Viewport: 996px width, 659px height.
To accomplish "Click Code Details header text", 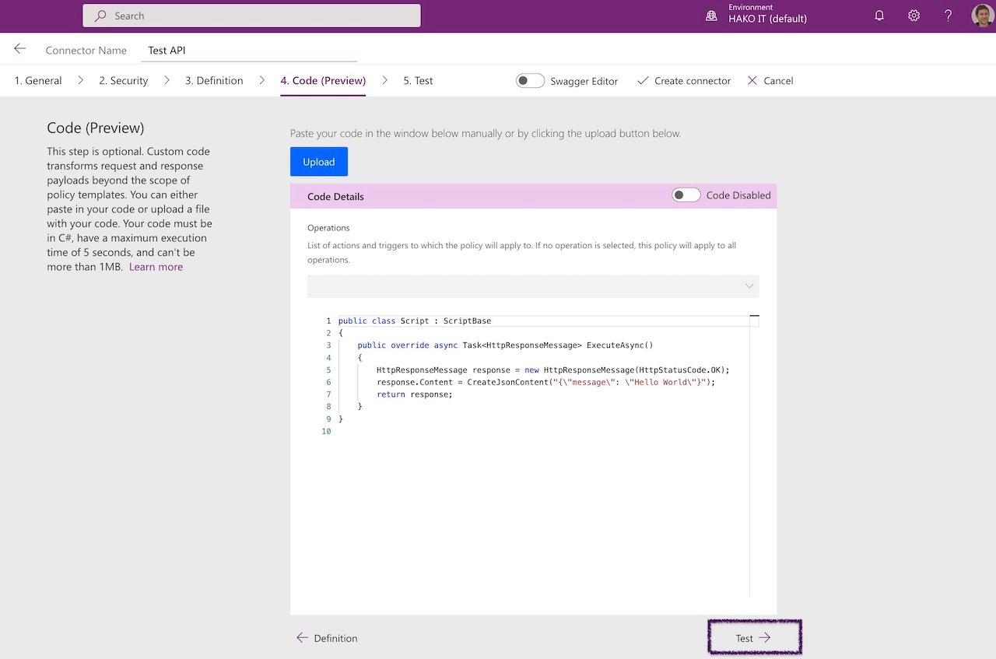I will [335, 197].
